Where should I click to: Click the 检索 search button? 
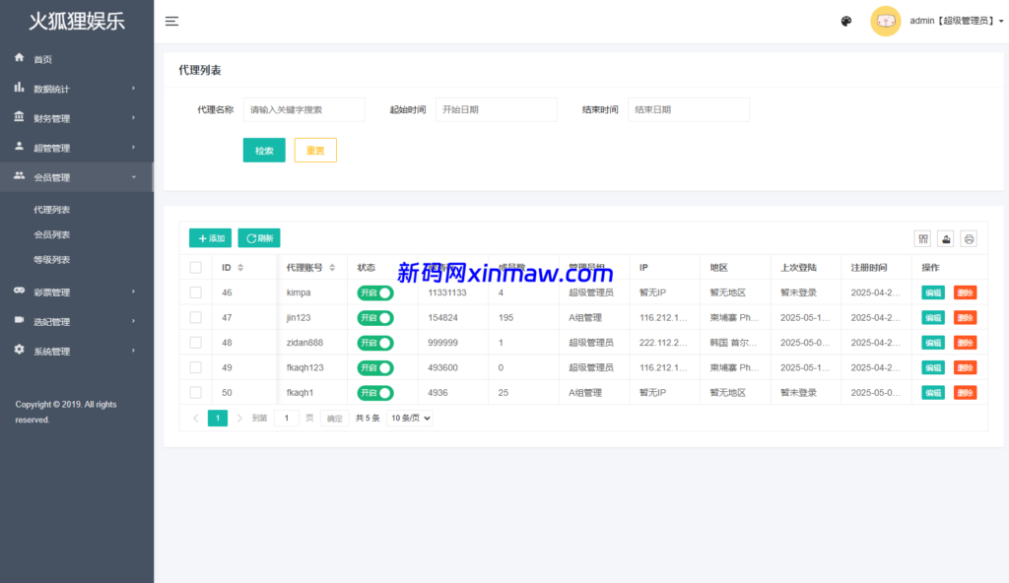pyautogui.click(x=264, y=151)
